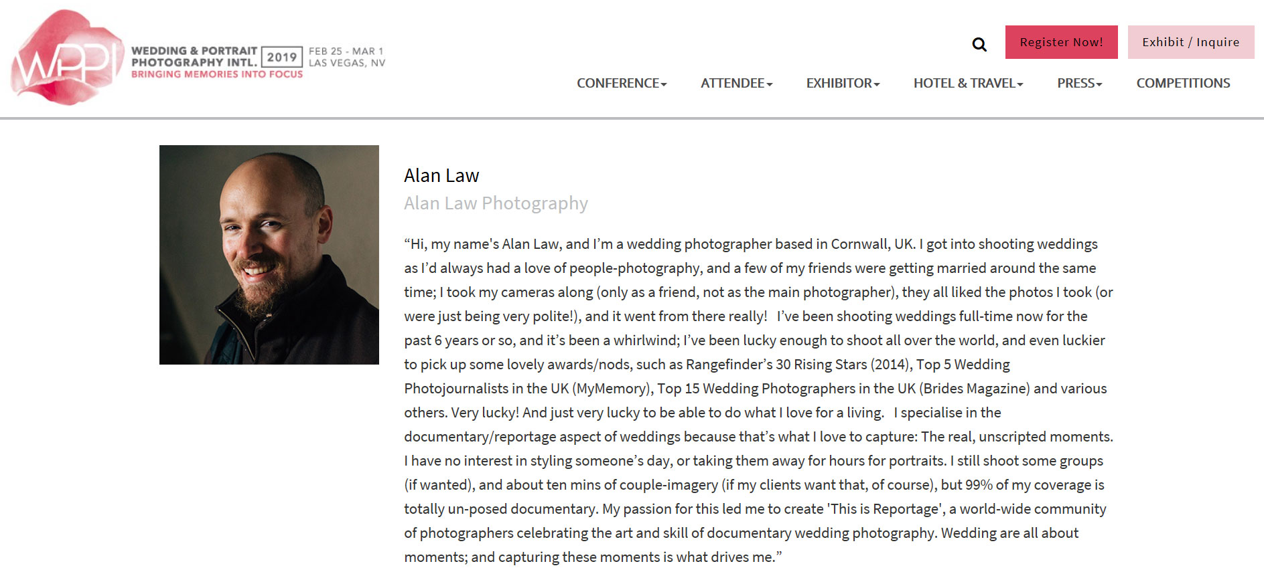Click the ATTENDEE dropdown arrow
This screenshot has height=582, width=1264.
(x=770, y=85)
